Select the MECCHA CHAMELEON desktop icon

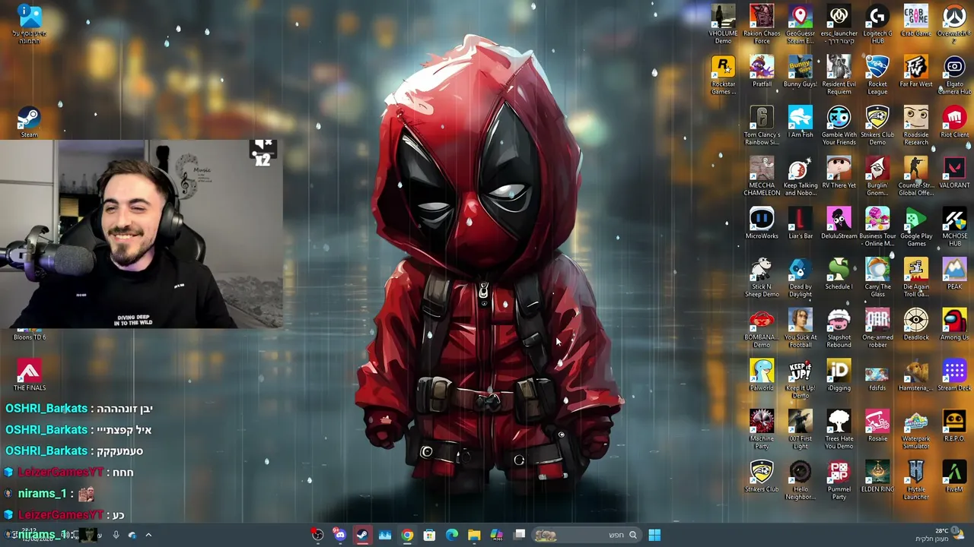coord(762,175)
